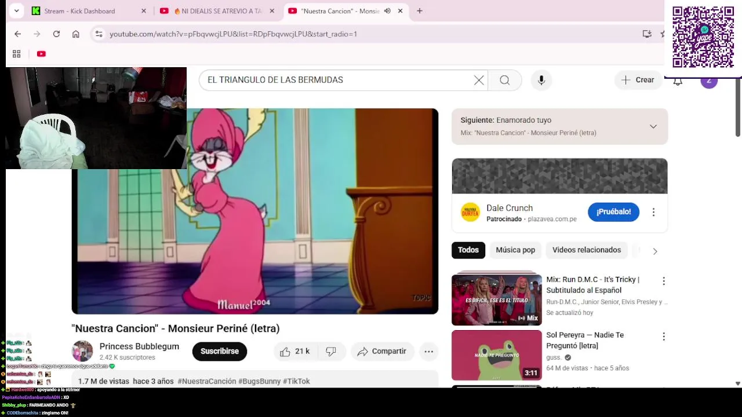Open the browser home page

(76, 34)
